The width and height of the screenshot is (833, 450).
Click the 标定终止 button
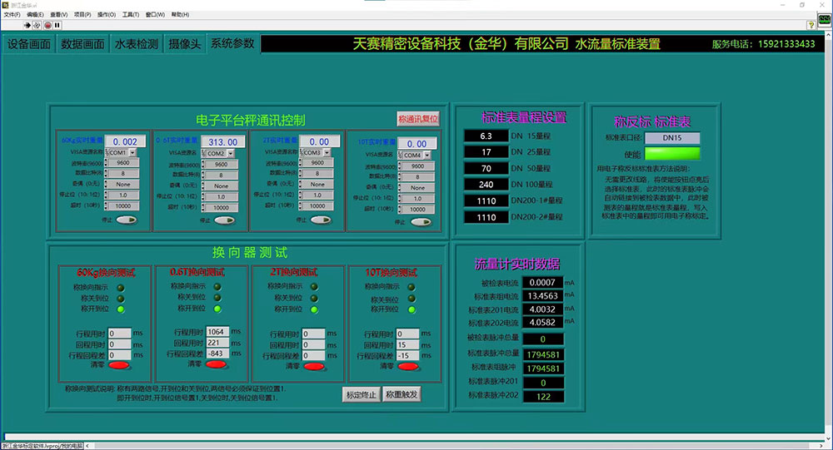click(x=361, y=394)
